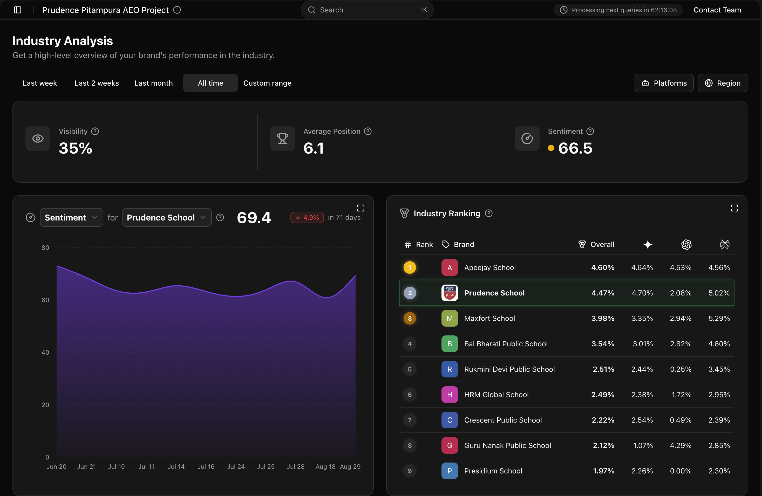The image size is (762, 496).
Task: Click Crescent Public School row
Action: point(567,420)
